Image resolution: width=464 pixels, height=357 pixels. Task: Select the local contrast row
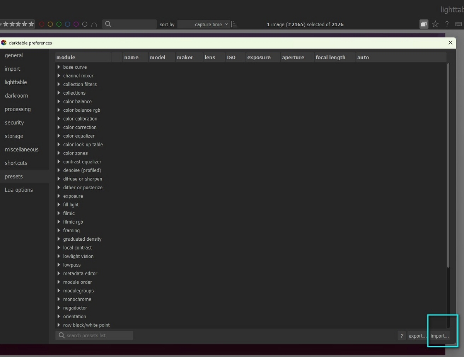(251, 248)
